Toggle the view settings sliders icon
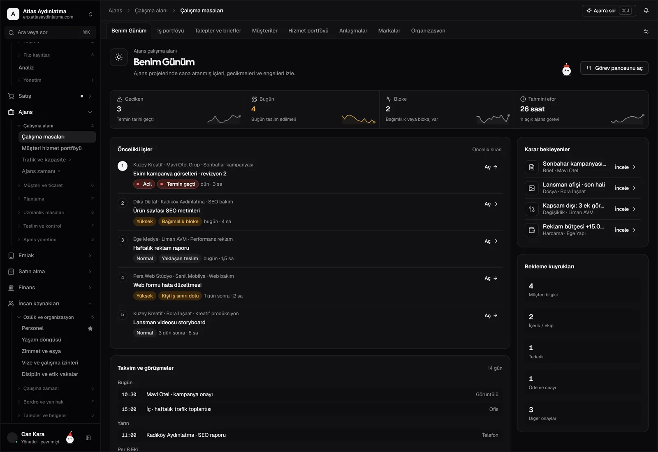The width and height of the screenshot is (658, 452). pos(646,31)
